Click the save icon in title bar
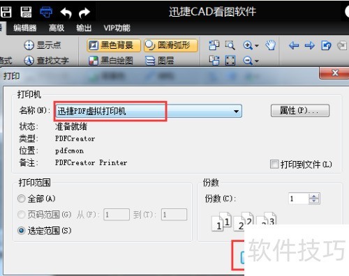 point(6,12)
